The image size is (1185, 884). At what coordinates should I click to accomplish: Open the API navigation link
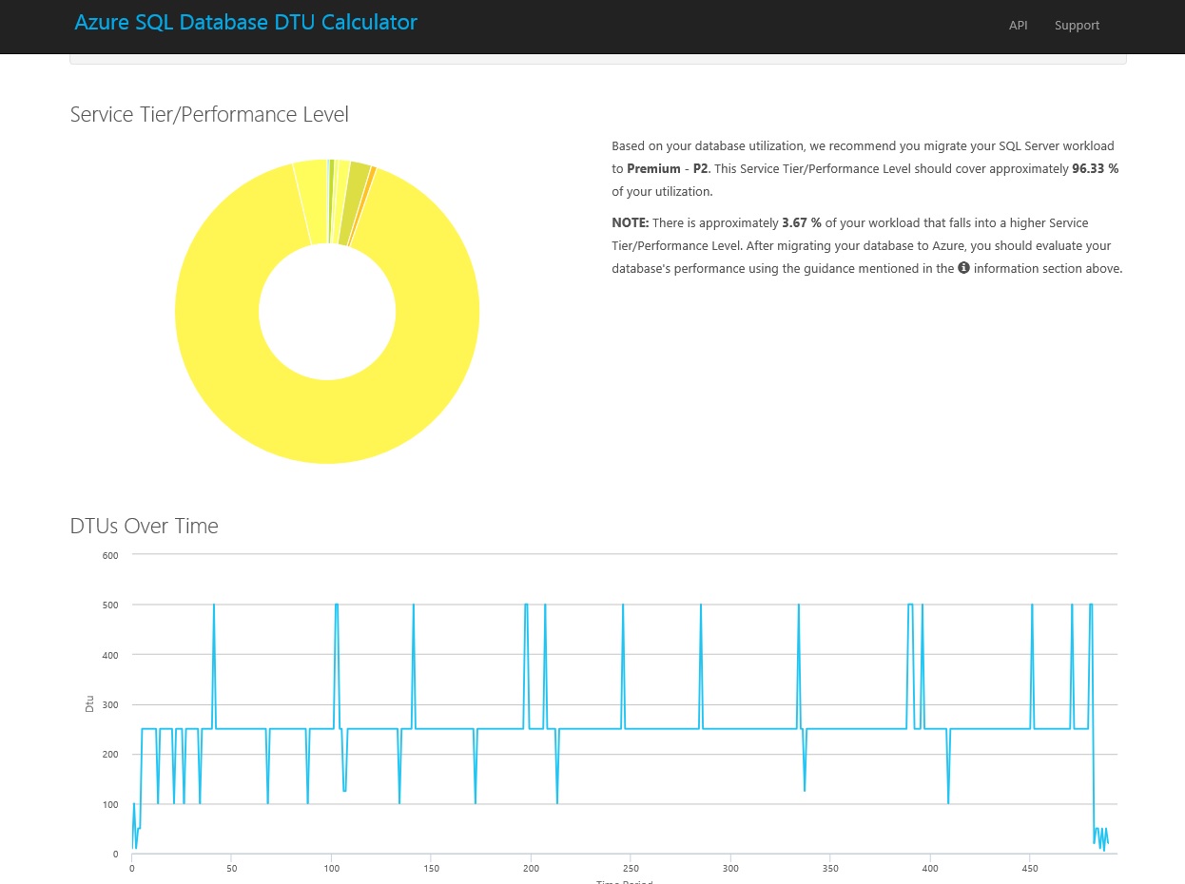1018,26
